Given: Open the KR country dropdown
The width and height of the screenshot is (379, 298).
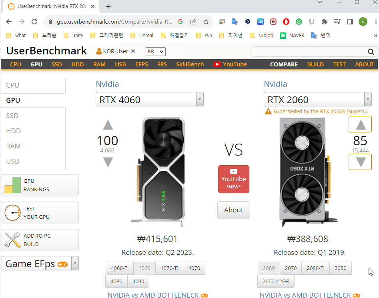Looking at the screenshot, I should point(155,52).
